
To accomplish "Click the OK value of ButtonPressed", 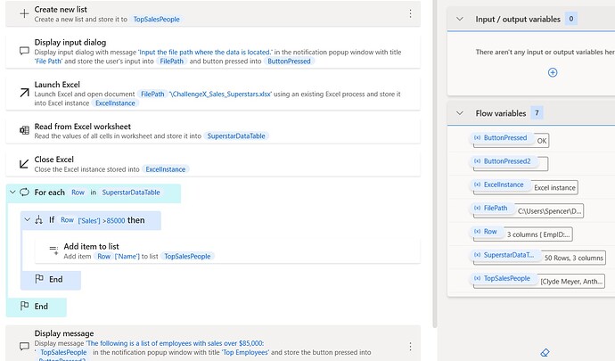I will pyautogui.click(x=542, y=141).
